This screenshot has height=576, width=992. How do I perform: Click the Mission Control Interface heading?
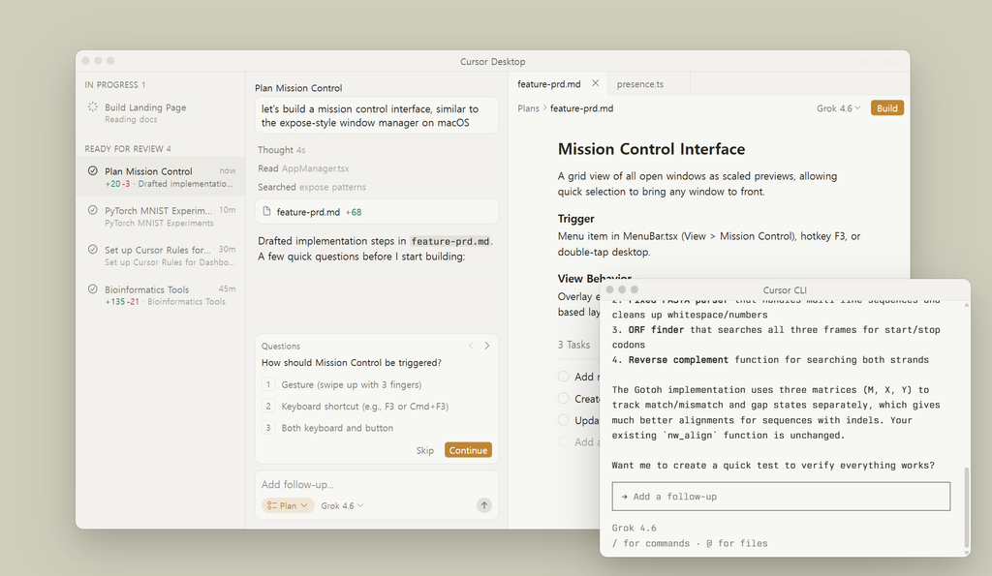(x=651, y=149)
